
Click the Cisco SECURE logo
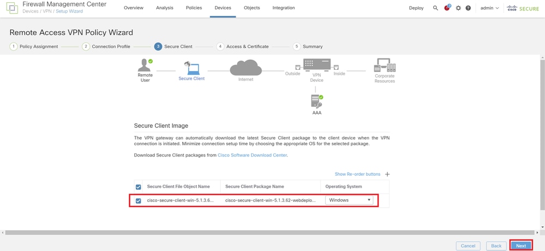point(523,8)
